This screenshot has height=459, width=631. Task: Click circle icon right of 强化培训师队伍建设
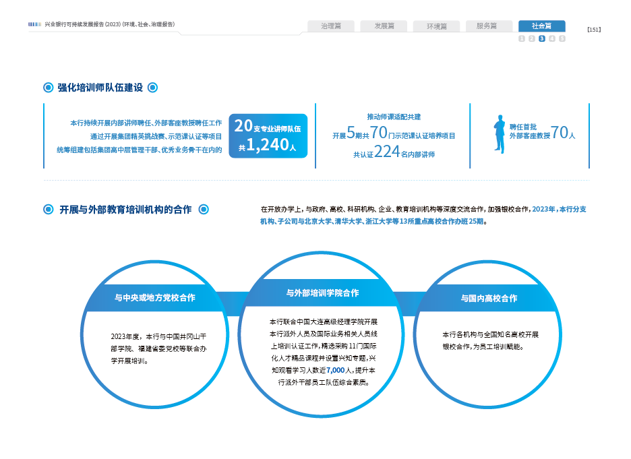(x=152, y=88)
